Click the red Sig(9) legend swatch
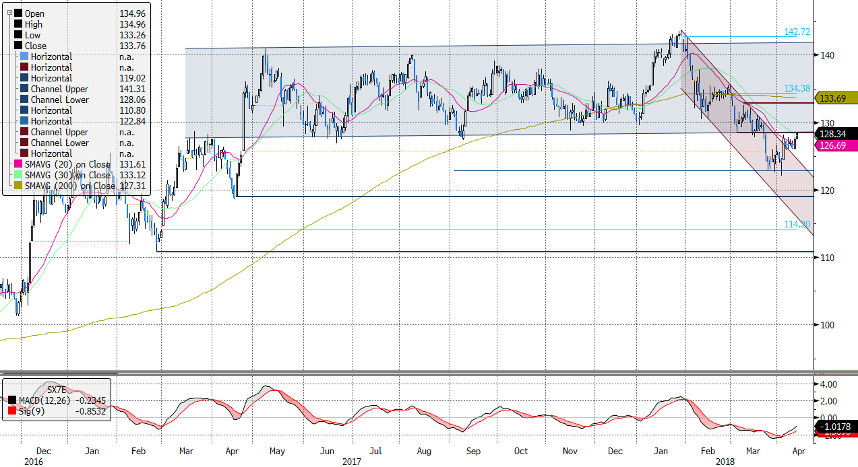The height and width of the screenshot is (467, 858). click(x=10, y=411)
